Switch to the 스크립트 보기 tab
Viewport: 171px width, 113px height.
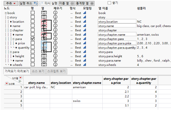click(x=56, y=71)
